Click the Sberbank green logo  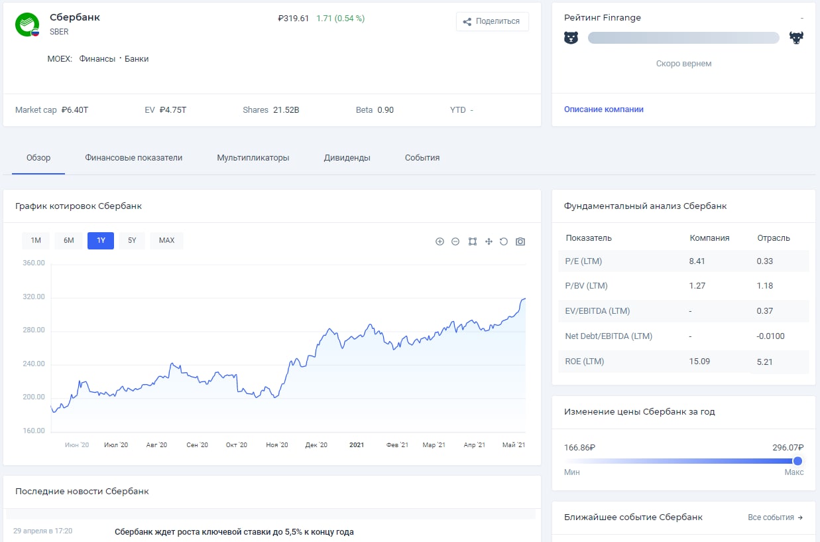(x=27, y=25)
